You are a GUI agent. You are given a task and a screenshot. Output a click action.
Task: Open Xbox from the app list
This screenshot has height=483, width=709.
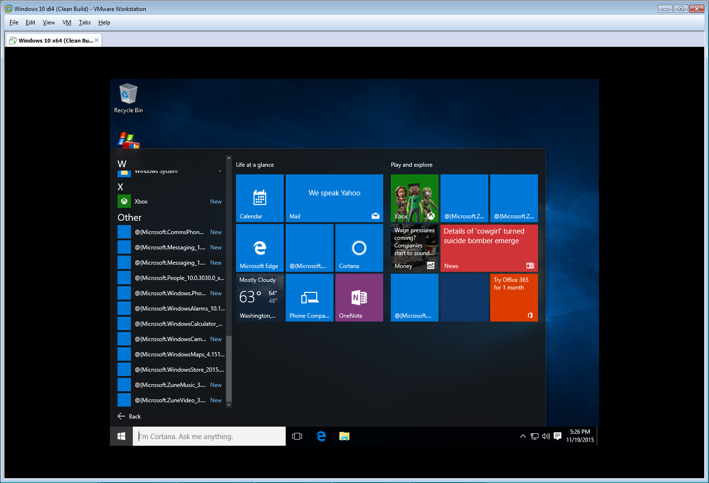(x=141, y=202)
